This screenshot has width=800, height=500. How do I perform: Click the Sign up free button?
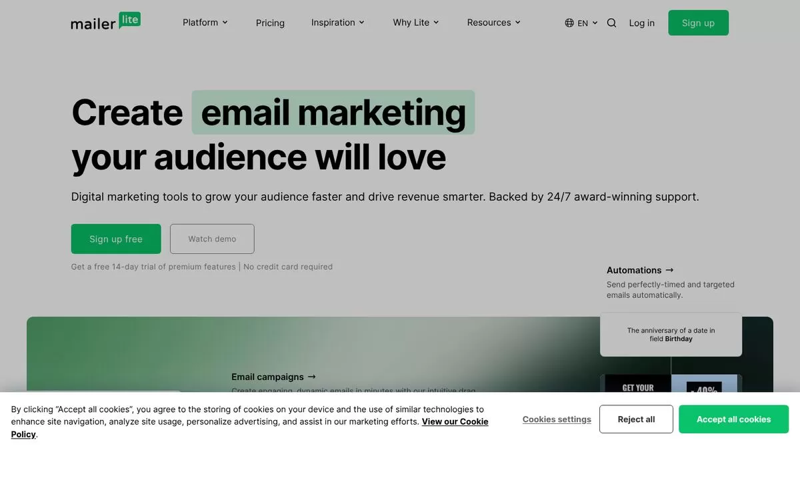tap(116, 239)
